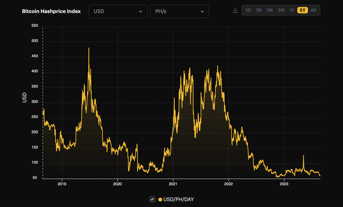Open the USD currency dropdown
The width and height of the screenshot is (343, 207).
[118, 11]
